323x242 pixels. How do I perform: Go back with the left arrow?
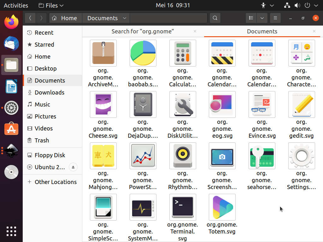30,18
